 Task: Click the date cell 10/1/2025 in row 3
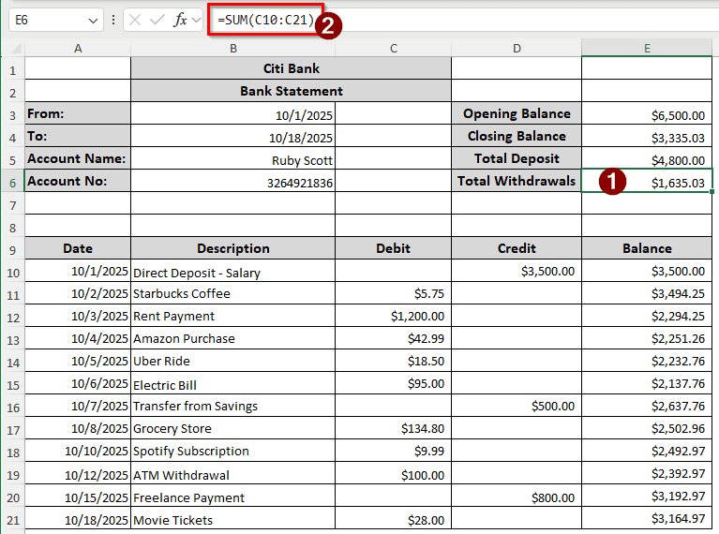pyautogui.click(x=232, y=114)
